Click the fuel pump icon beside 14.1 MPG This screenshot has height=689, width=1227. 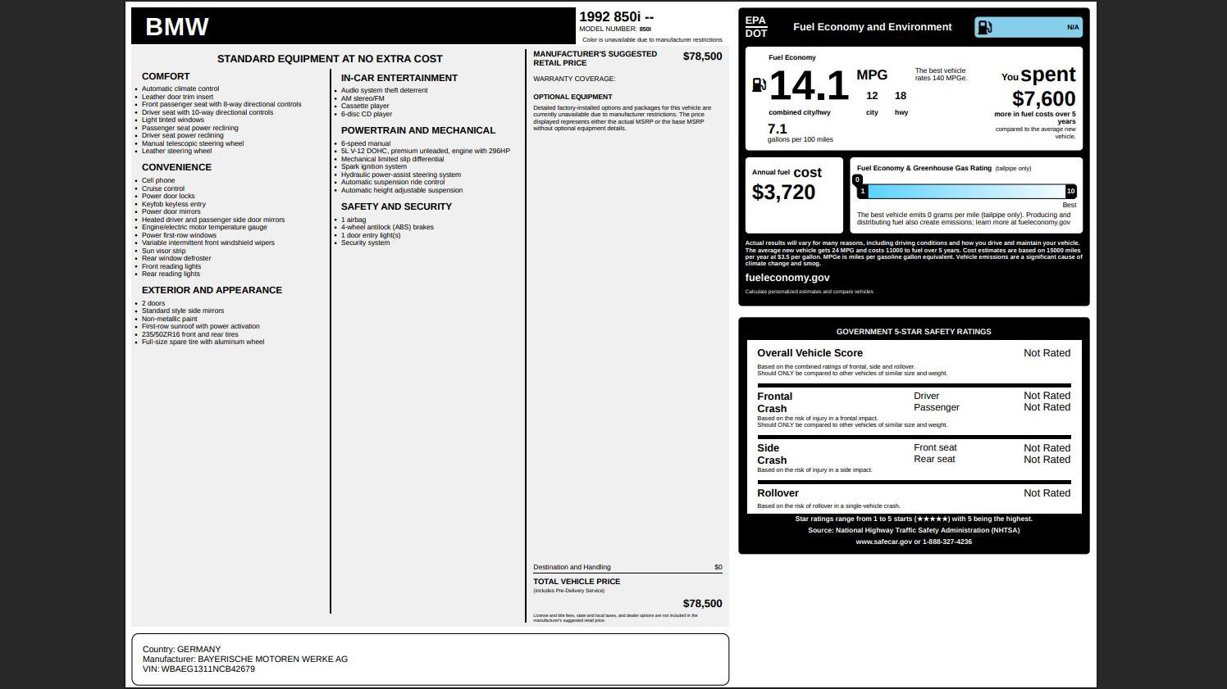(x=759, y=84)
